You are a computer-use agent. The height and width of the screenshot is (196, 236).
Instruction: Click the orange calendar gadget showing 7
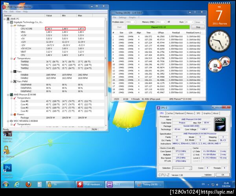(x=219, y=15)
